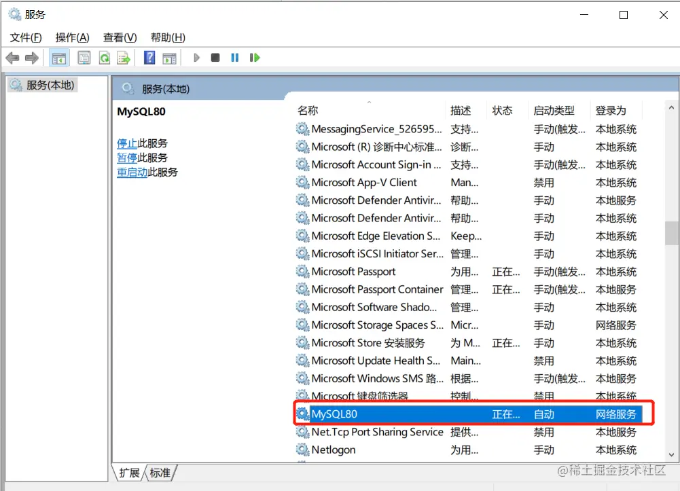The height and width of the screenshot is (491, 680).
Task: Close the 服务 window
Action: 663,15
